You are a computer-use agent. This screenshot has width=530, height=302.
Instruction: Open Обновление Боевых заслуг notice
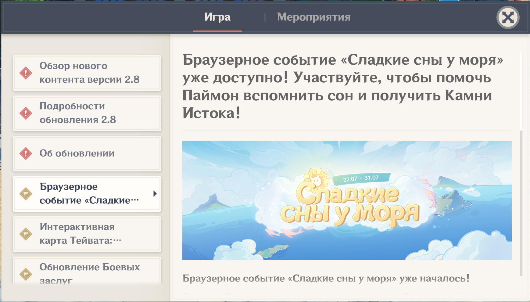pos(87,271)
